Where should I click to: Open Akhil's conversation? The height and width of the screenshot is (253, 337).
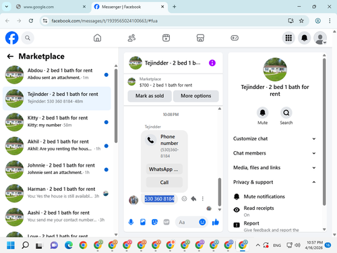point(57,146)
